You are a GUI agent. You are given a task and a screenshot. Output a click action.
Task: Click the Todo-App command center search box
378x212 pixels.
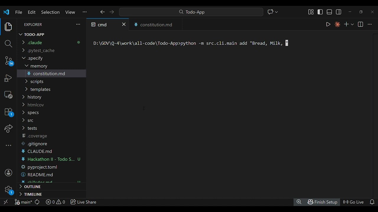191,12
